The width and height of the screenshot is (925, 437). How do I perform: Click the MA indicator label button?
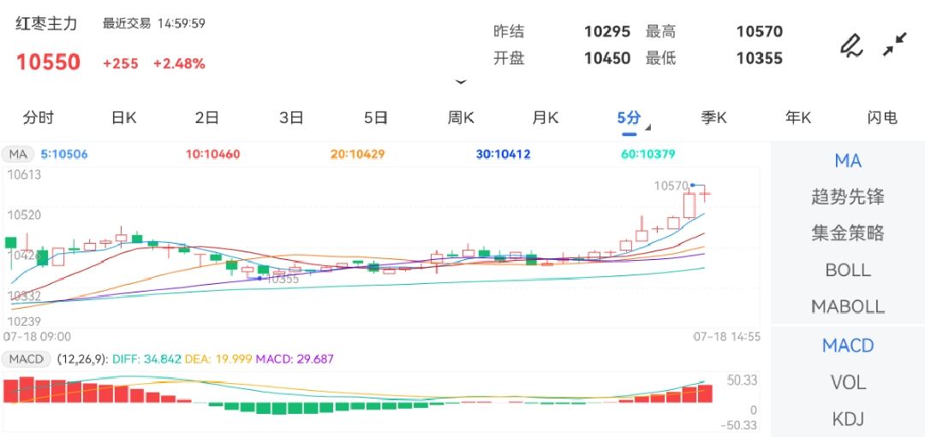coord(18,155)
